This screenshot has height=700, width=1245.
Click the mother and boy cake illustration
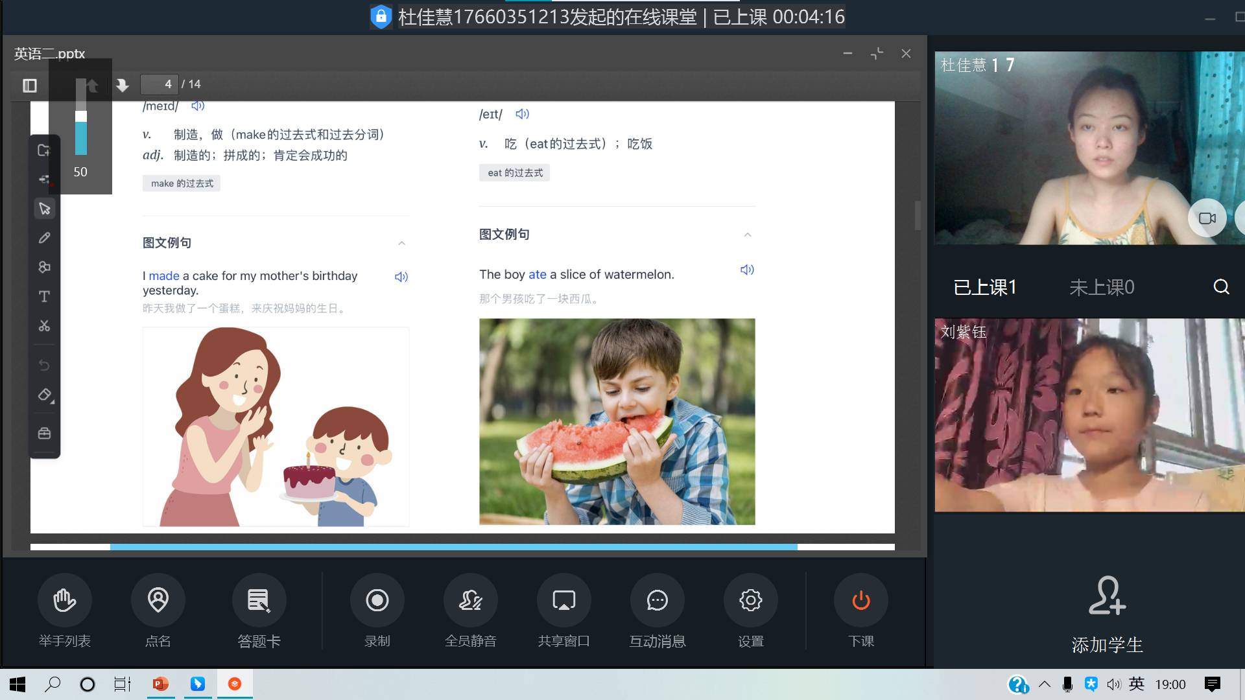276,426
